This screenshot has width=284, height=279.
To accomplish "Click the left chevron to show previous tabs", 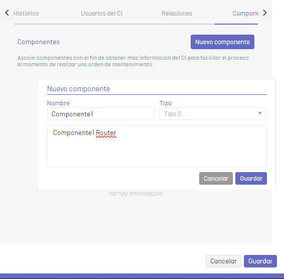I will point(7,13).
